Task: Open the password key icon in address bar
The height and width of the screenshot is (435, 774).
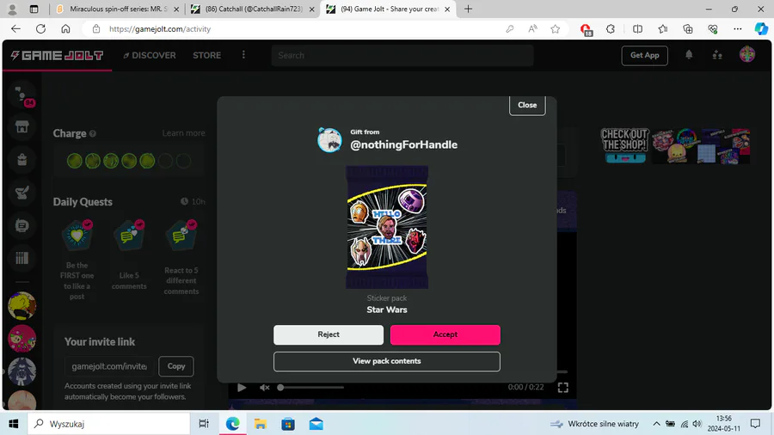Action: 509,29
